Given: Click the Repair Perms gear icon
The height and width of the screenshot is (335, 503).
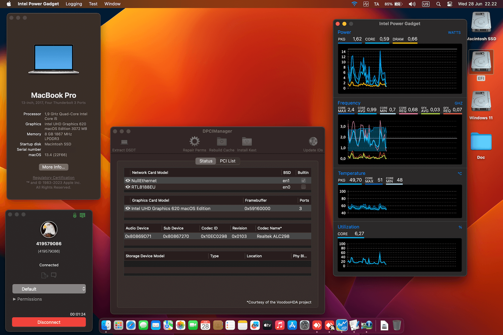Looking at the screenshot, I should [x=194, y=141].
